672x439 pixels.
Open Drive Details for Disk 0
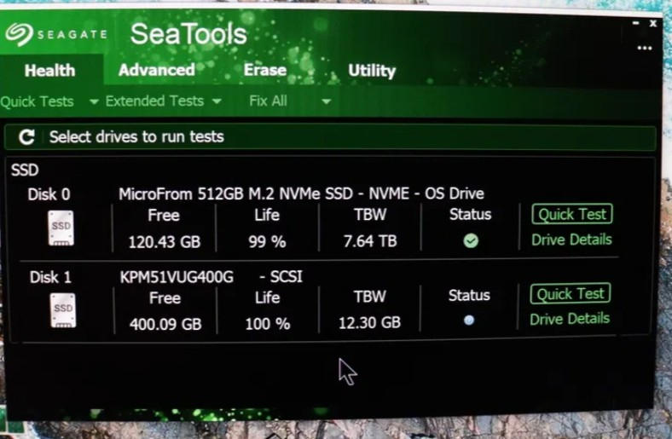click(571, 240)
